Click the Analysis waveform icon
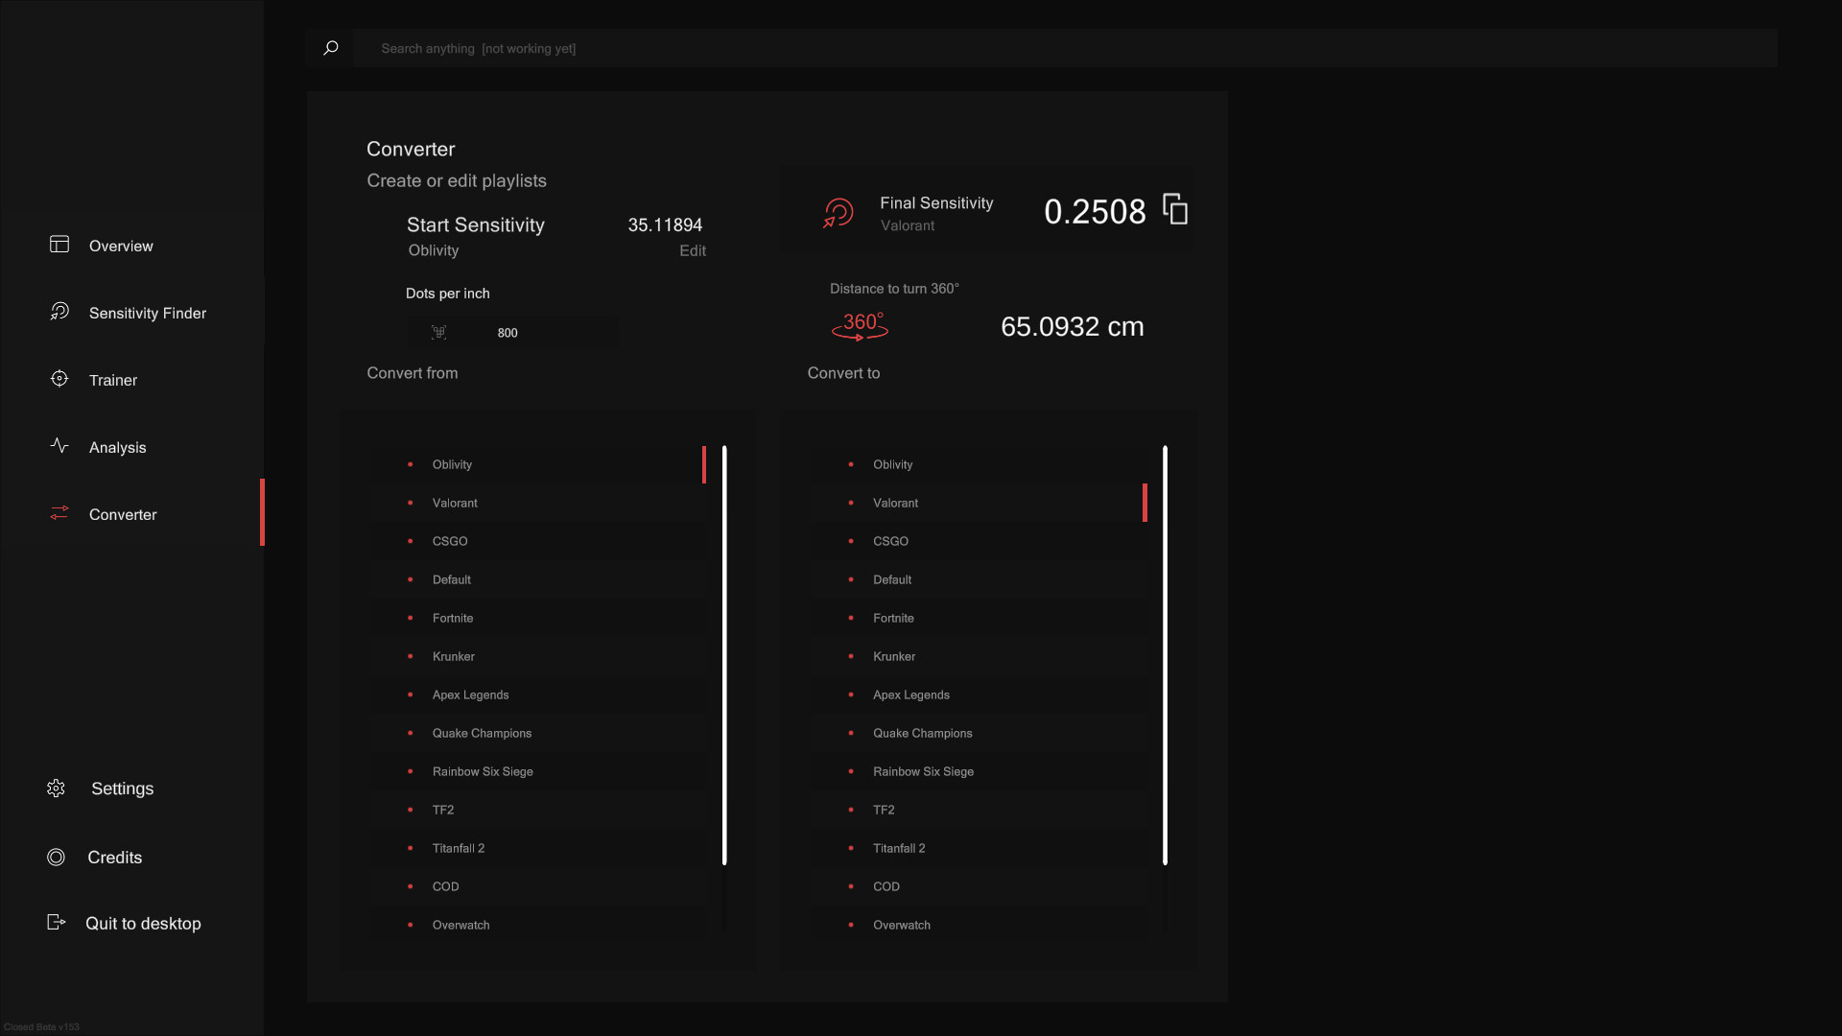The height and width of the screenshot is (1036, 1842). [59, 446]
